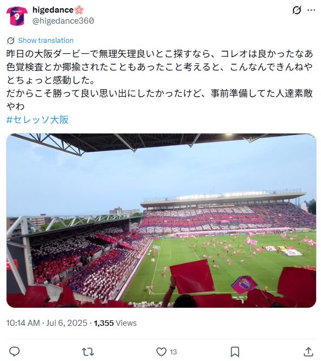Screen dimensions: 321x361
Task: Click the higedance display name
Action: click(53, 10)
